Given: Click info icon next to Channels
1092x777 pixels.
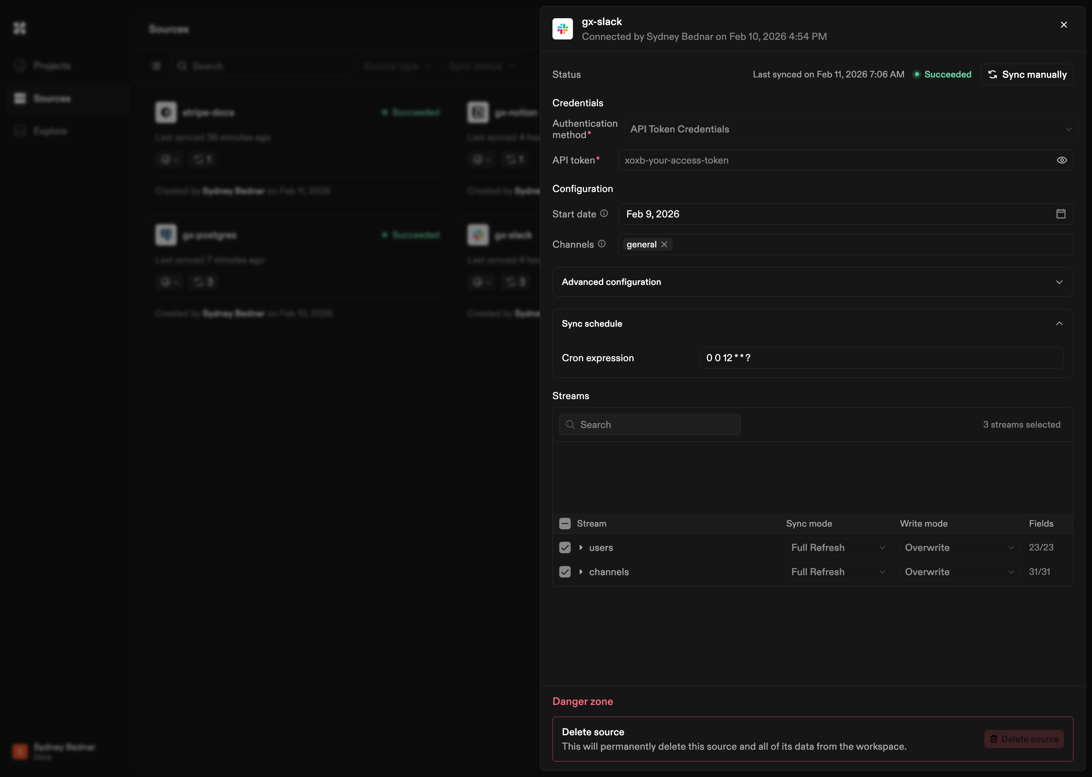Looking at the screenshot, I should point(601,244).
